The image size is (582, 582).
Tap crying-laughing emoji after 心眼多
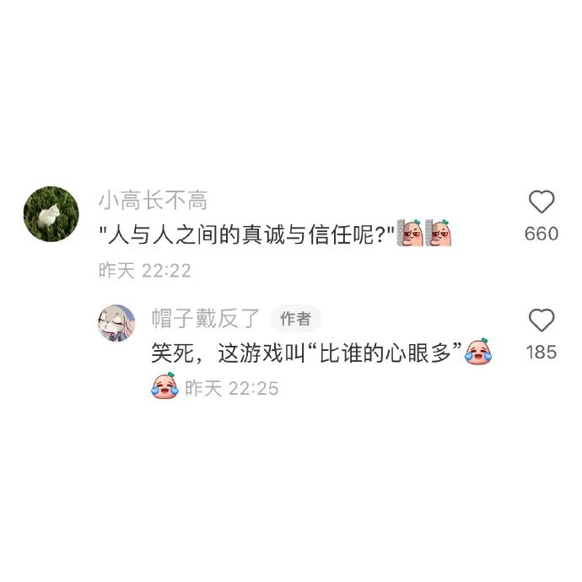(478, 352)
